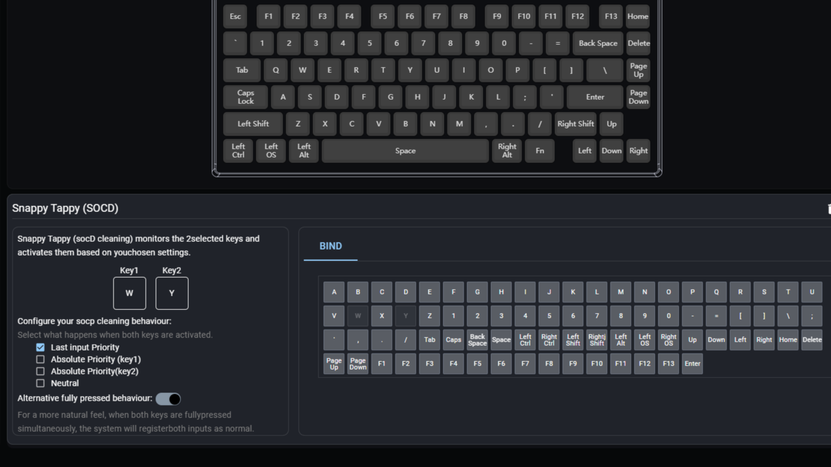831x467 pixels.
Task: Select the Caps key in BIND panel
Action: coord(453,340)
